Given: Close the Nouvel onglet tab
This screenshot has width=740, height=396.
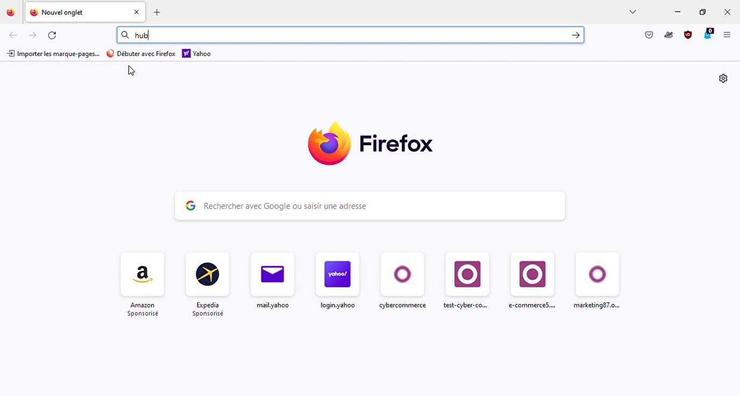Looking at the screenshot, I should (137, 12).
